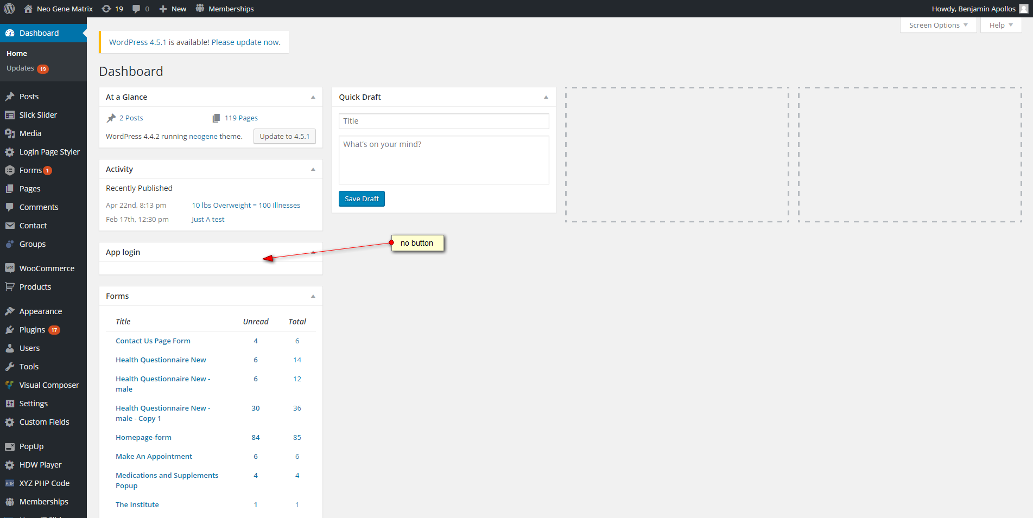Click the Products cart icon

(10, 287)
